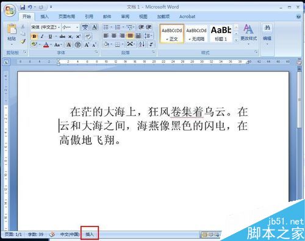
Task: Show or hide paragraph marks
Action: [151, 44]
